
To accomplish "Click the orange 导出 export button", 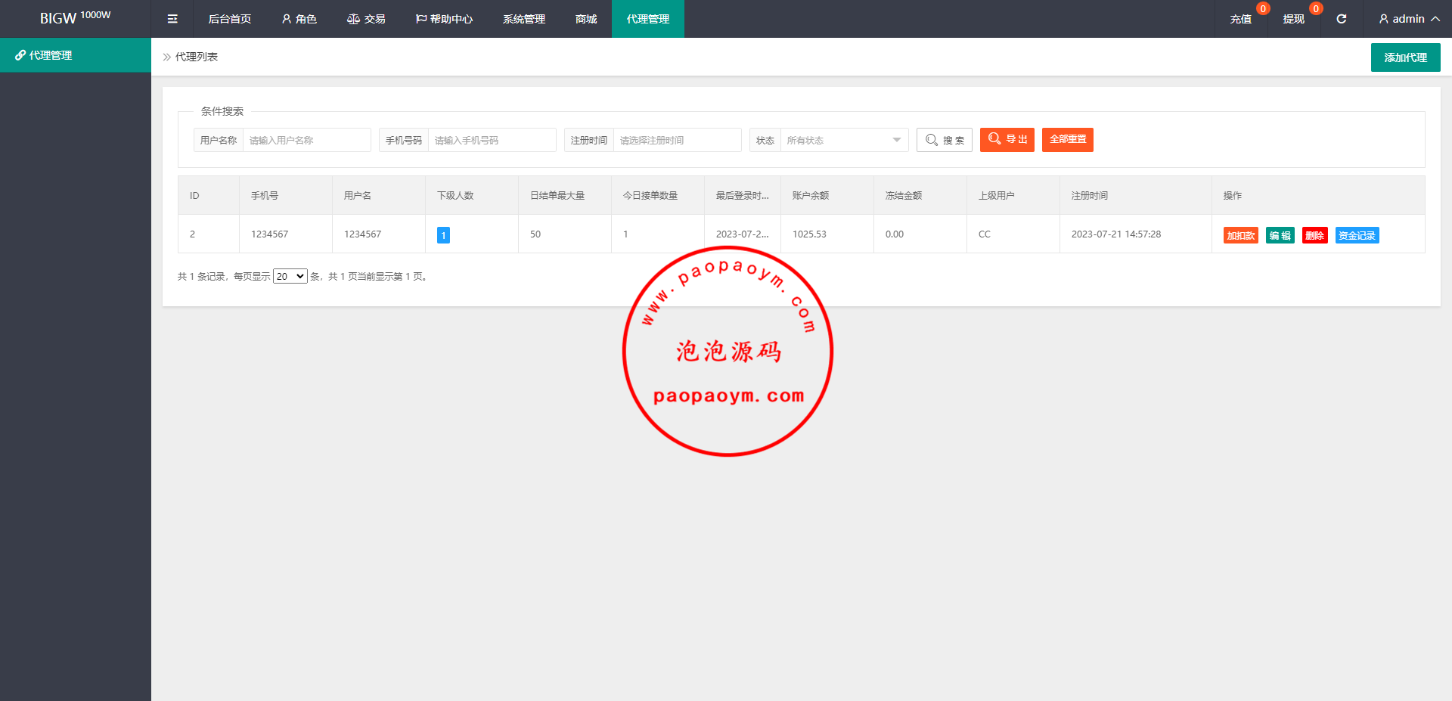I will tap(1007, 140).
